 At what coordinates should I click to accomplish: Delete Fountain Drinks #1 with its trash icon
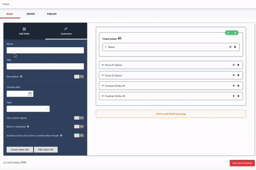pos(238,86)
